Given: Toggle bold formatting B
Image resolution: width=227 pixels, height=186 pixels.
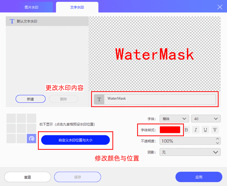Looking at the screenshot, I should [x=186, y=130].
